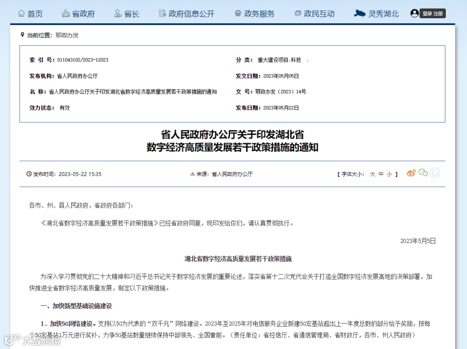
Task: Open 政府信息公开 in the top navigation
Action: (x=187, y=14)
